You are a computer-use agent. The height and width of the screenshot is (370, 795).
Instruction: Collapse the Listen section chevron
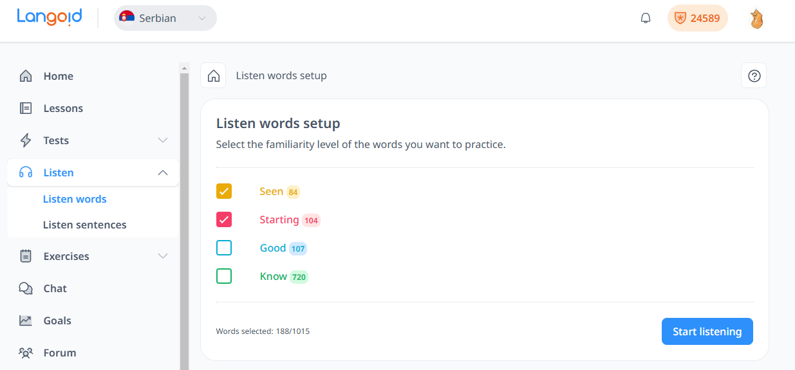(x=163, y=172)
